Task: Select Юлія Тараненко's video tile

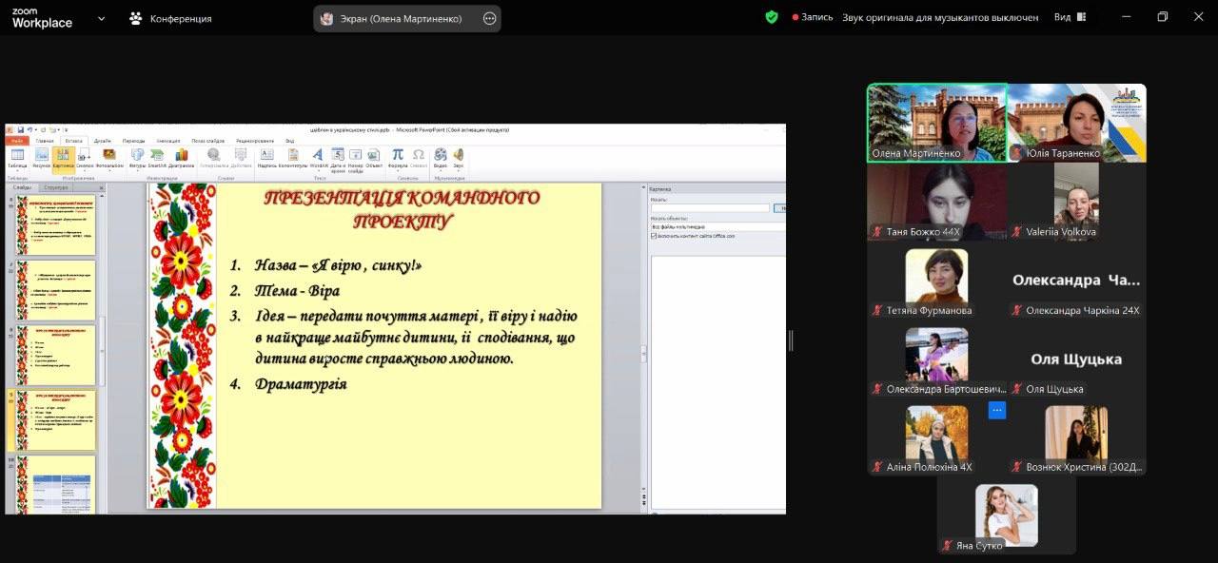Action: (x=1077, y=123)
